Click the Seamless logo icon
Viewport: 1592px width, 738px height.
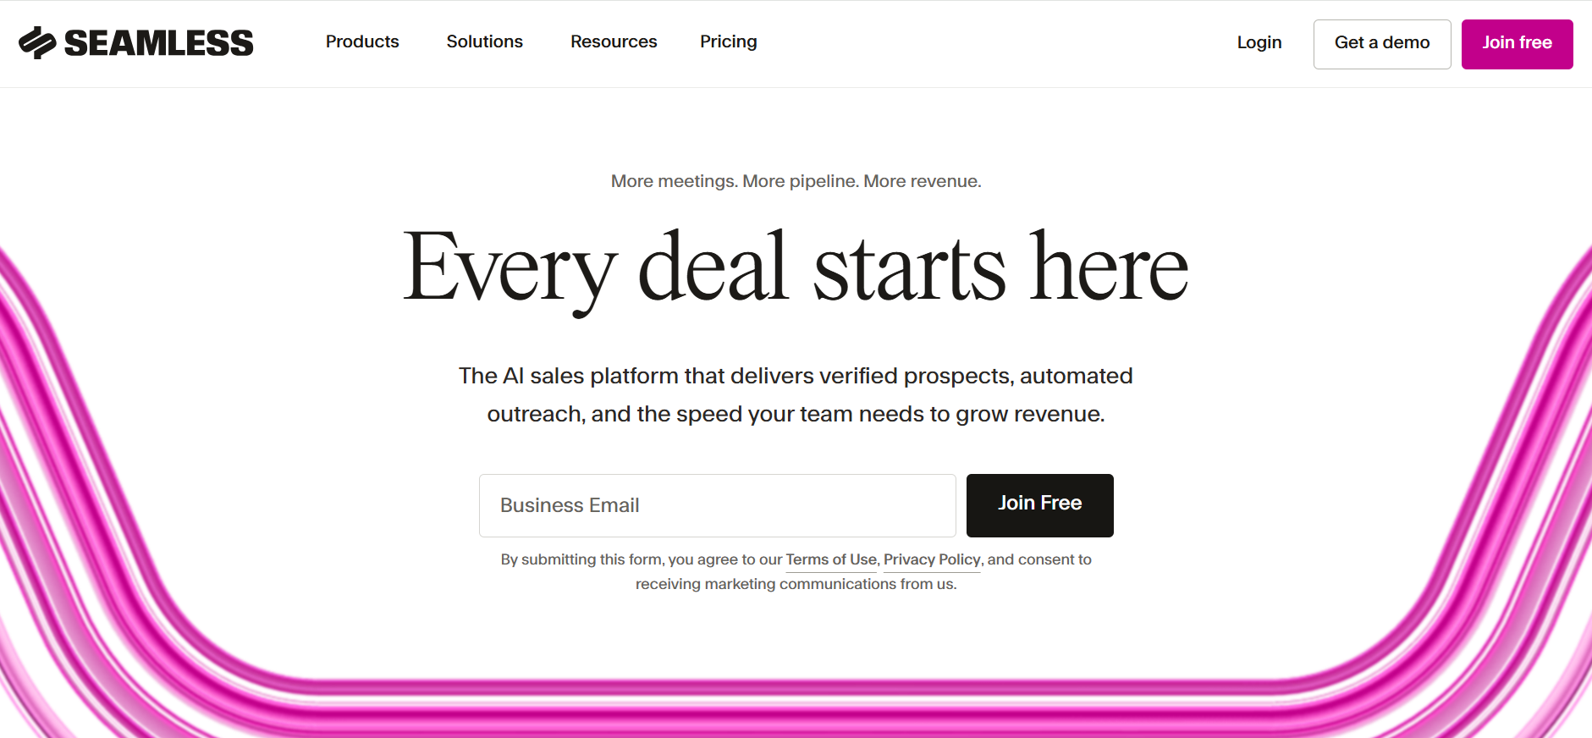pyautogui.click(x=37, y=42)
